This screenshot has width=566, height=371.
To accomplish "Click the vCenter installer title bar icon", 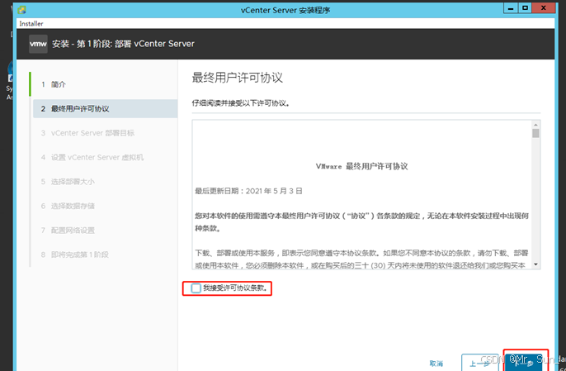I will [x=22, y=10].
